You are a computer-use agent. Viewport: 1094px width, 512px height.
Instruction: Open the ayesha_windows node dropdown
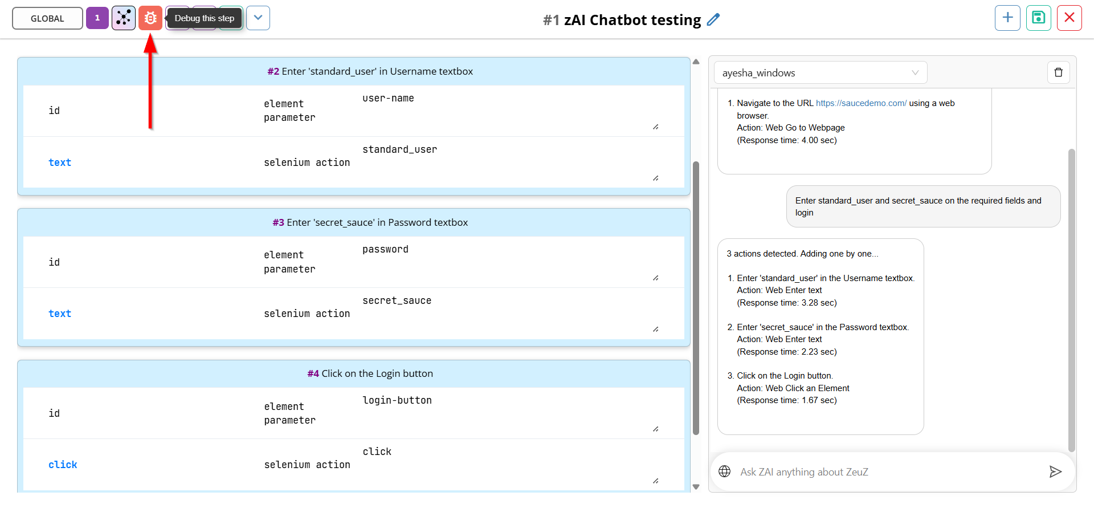(x=820, y=73)
